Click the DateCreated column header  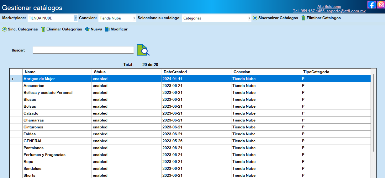(196, 72)
